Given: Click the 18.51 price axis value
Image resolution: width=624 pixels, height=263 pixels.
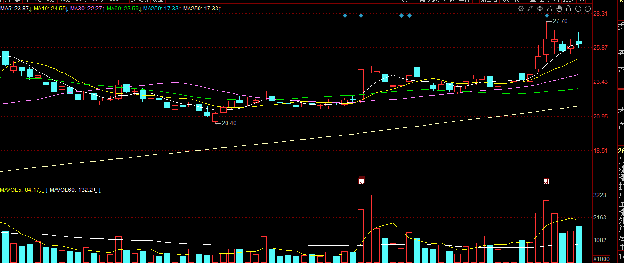Looking at the screenshot, I should [601, 151].
